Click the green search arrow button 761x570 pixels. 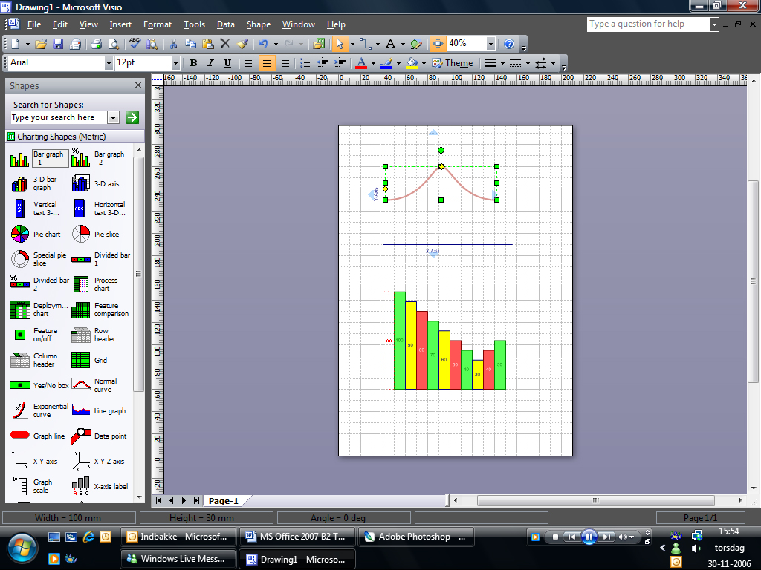tap(132, 117)
